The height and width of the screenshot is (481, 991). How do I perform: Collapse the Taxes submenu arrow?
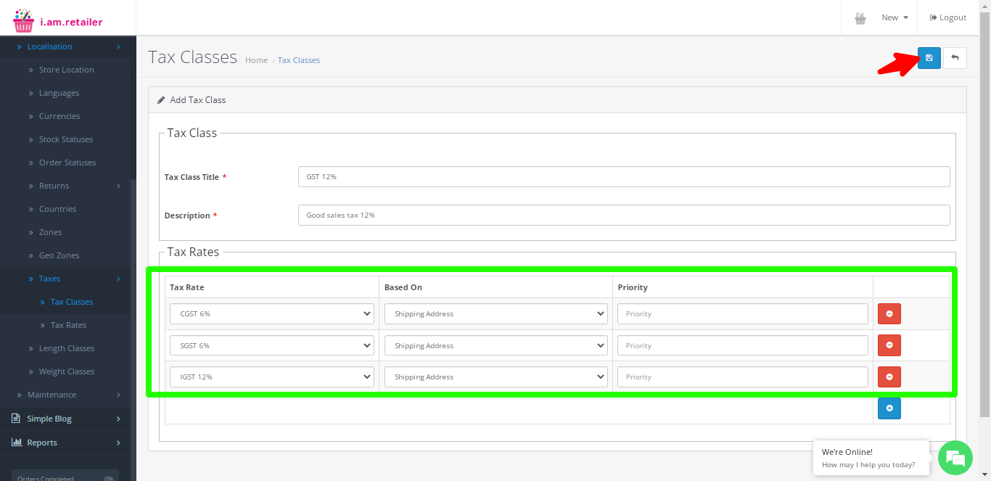(x=118, y=279)
